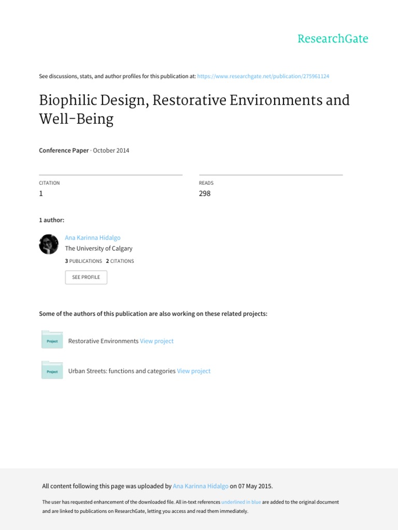Click the Restorative Environments project folder icon
Screen dimensions: 398x530
point(52,340)
